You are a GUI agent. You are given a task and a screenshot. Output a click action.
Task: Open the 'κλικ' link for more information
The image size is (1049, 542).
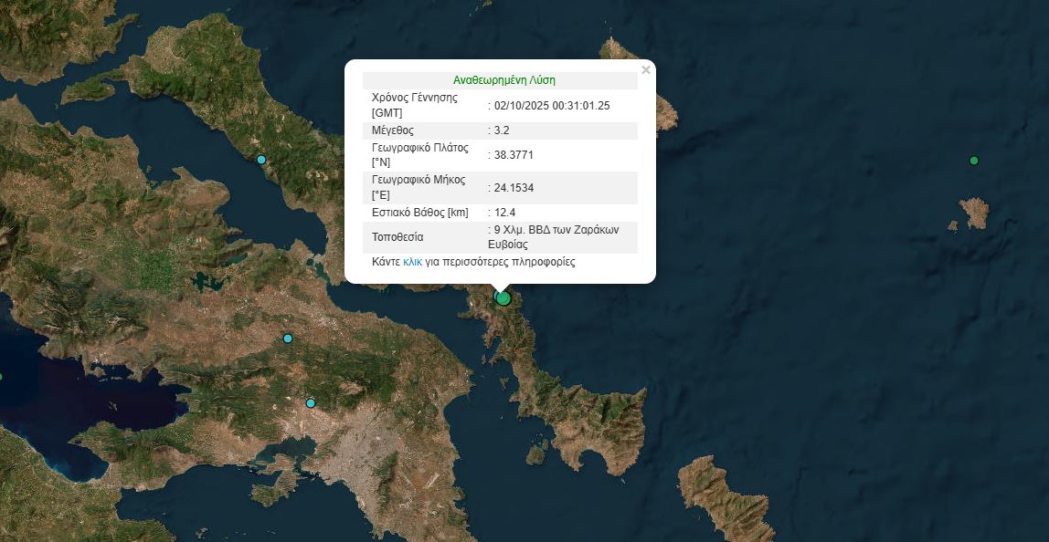[x=412, y=262]
